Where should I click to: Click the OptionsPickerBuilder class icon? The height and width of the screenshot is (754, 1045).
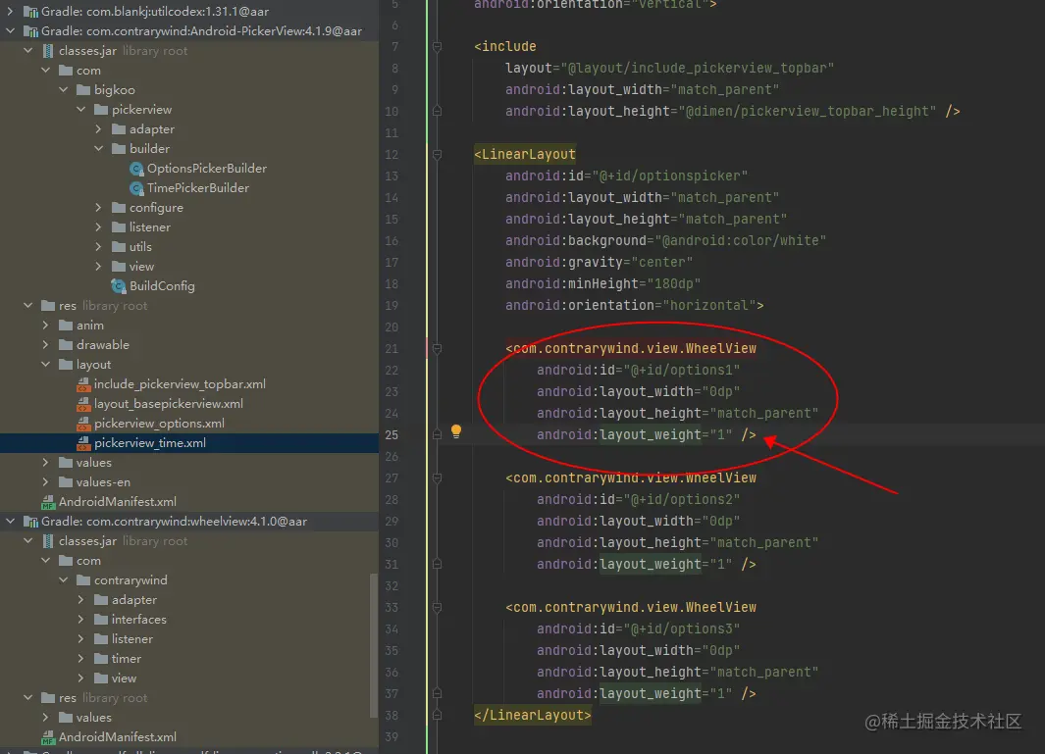(x=136, y=169)
